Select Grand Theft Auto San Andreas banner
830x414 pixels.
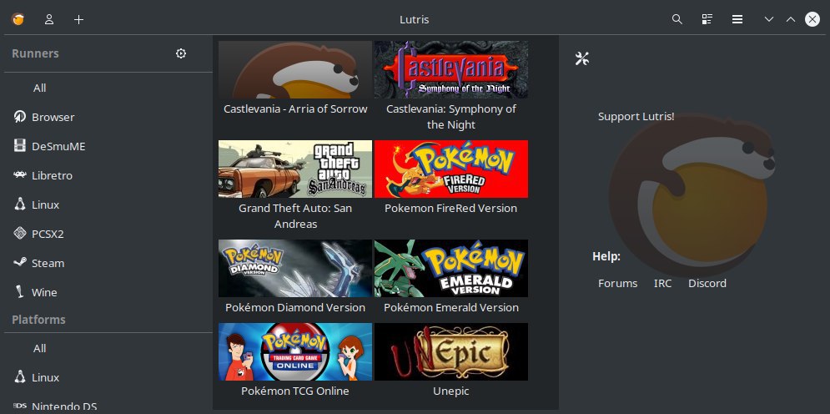pyautogui.click(x=295, y=169)
